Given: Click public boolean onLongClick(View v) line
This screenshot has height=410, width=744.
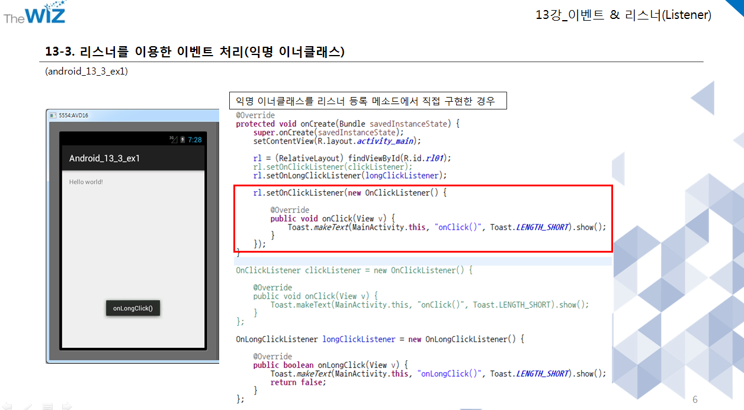Looking at the screenshot, I should 331,365.
